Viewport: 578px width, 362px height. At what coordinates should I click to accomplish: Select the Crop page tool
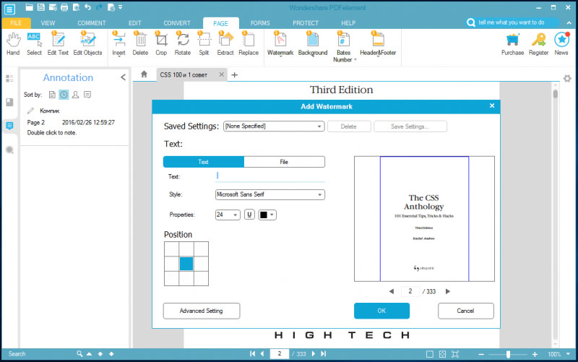[161, 44]
